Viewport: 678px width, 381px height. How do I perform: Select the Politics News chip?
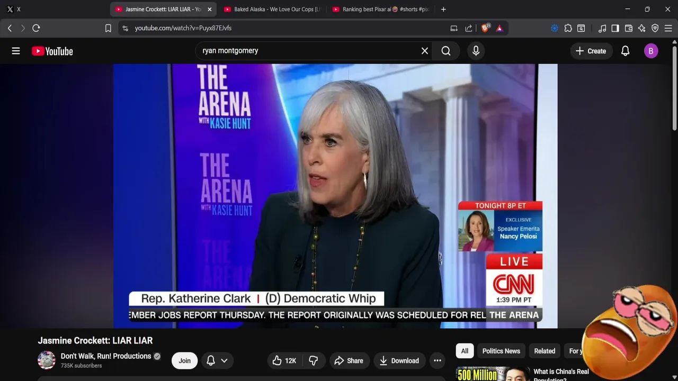tap(501, 351)
